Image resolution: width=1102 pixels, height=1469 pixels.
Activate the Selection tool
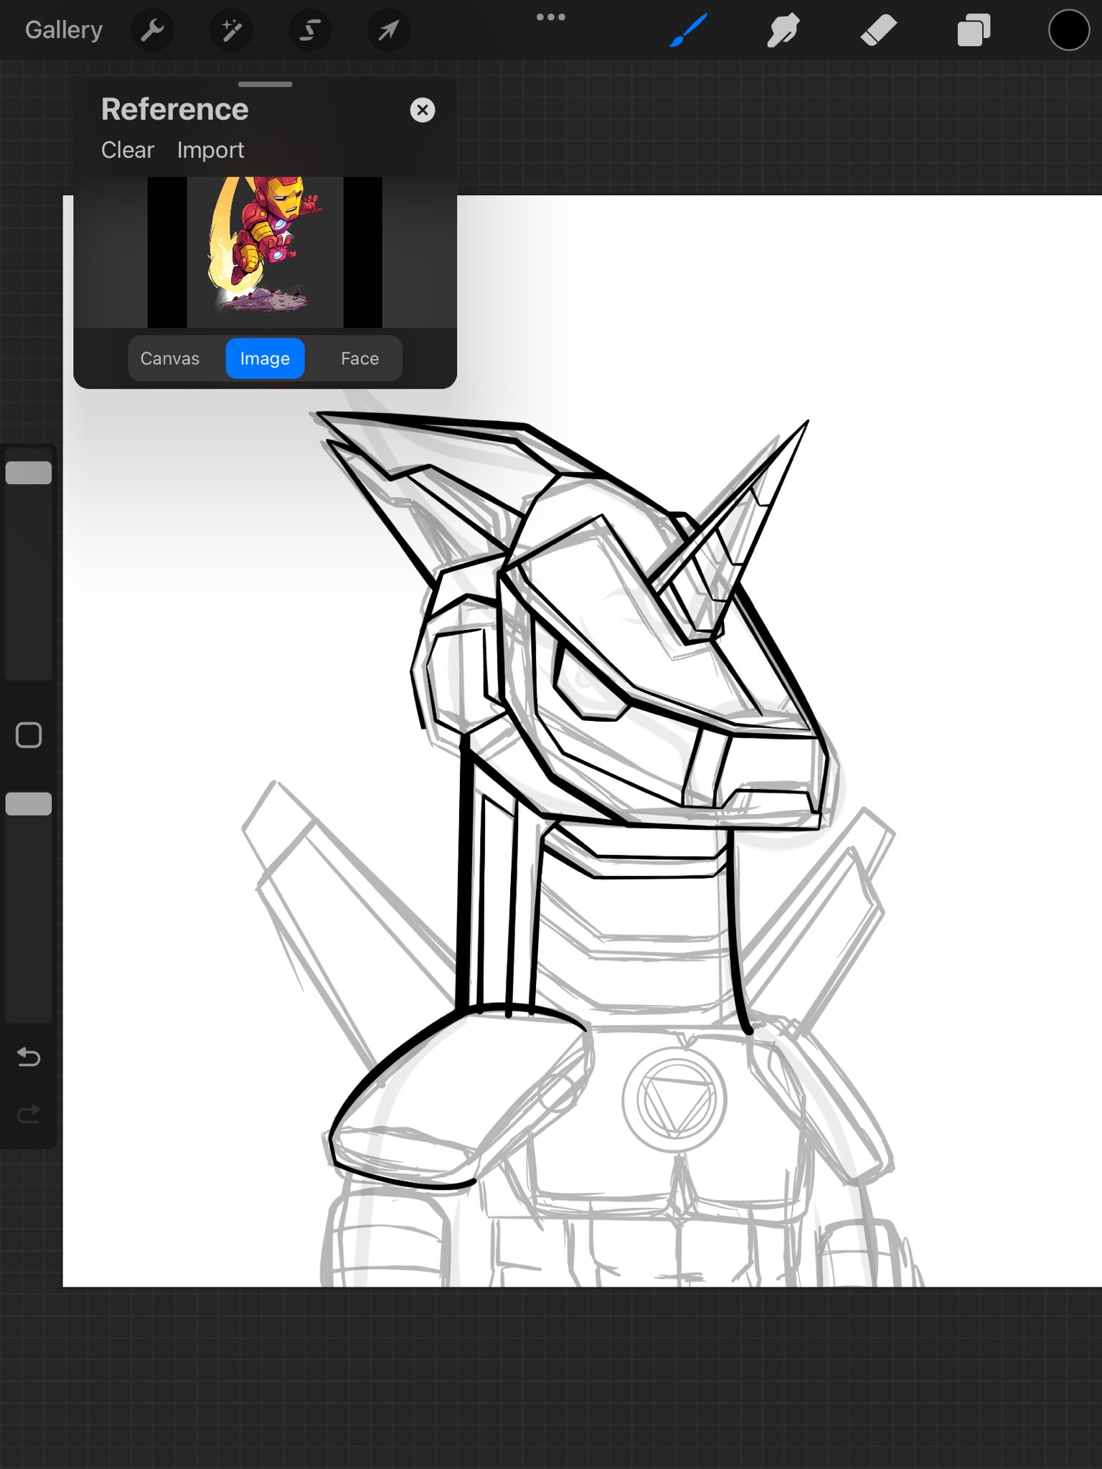click(x=310, y=30)
